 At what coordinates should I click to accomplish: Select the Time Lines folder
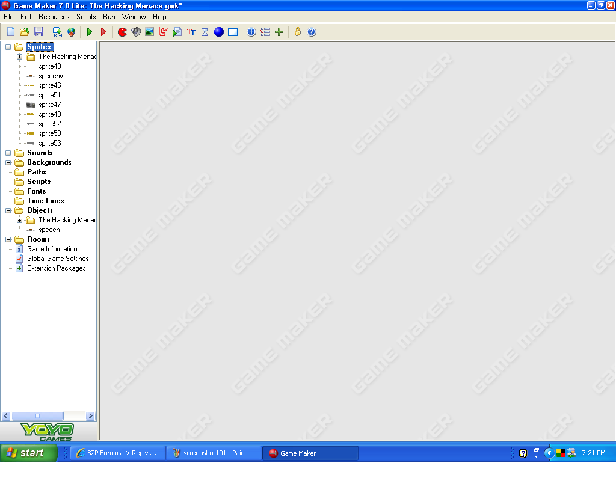(x=46, y=201)
